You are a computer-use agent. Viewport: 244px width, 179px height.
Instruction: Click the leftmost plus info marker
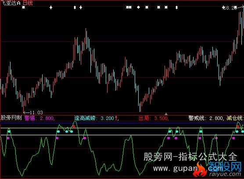(51, 7)
